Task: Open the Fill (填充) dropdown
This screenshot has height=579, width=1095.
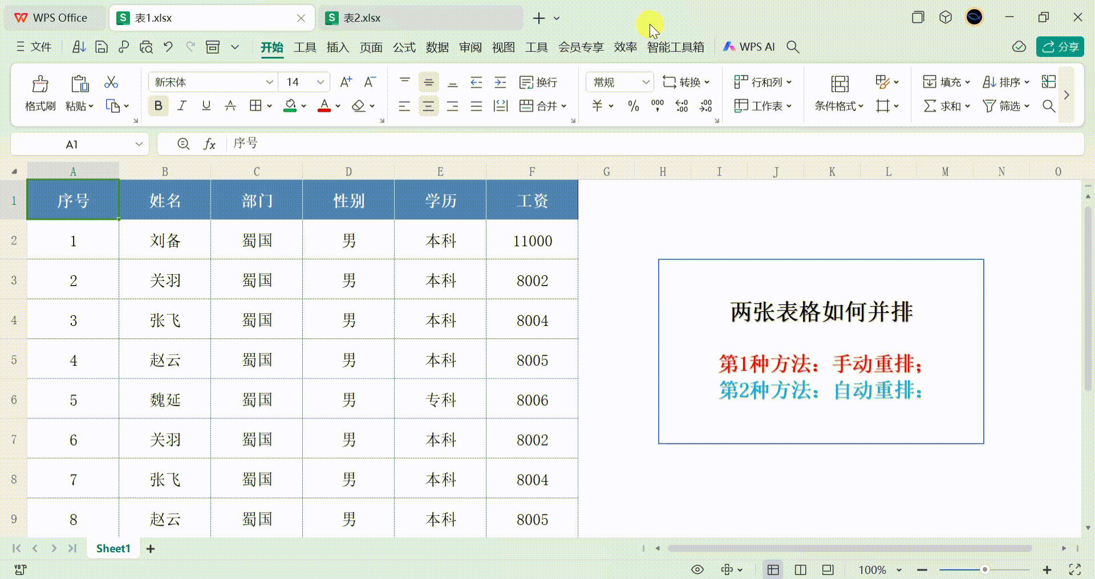Action: (946, 82)
